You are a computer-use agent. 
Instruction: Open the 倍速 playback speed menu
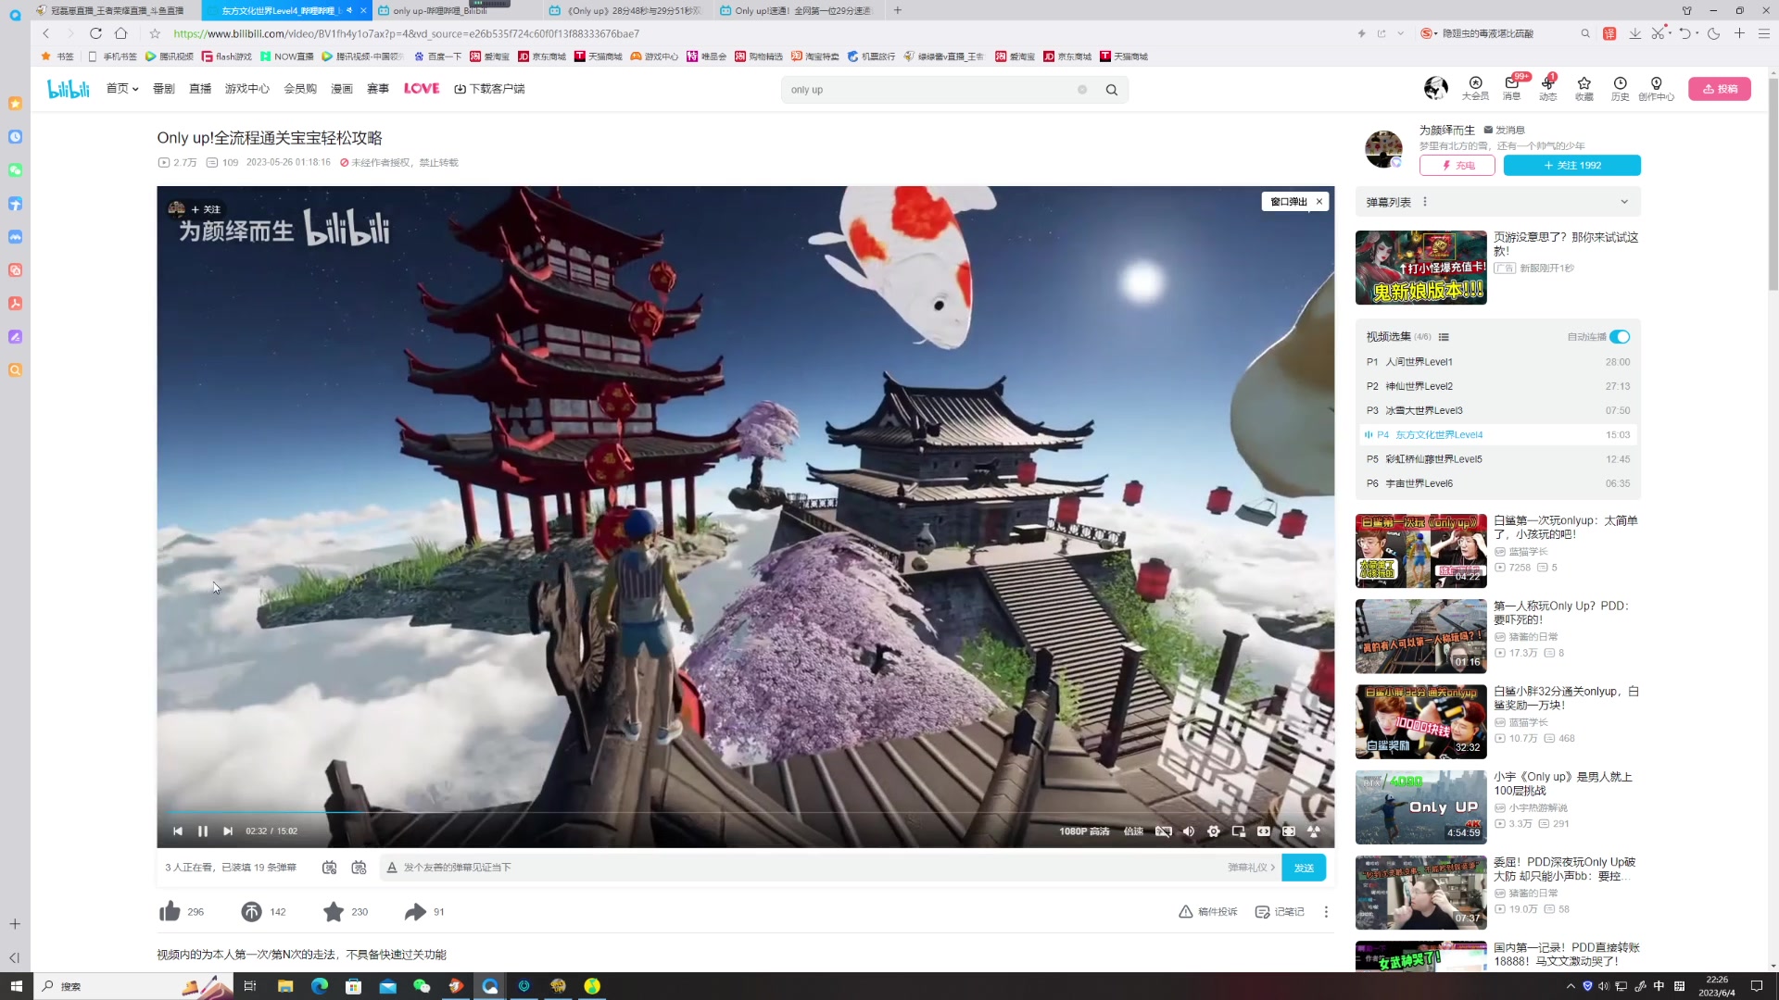pyautogui.click(x=1133, y=831)
